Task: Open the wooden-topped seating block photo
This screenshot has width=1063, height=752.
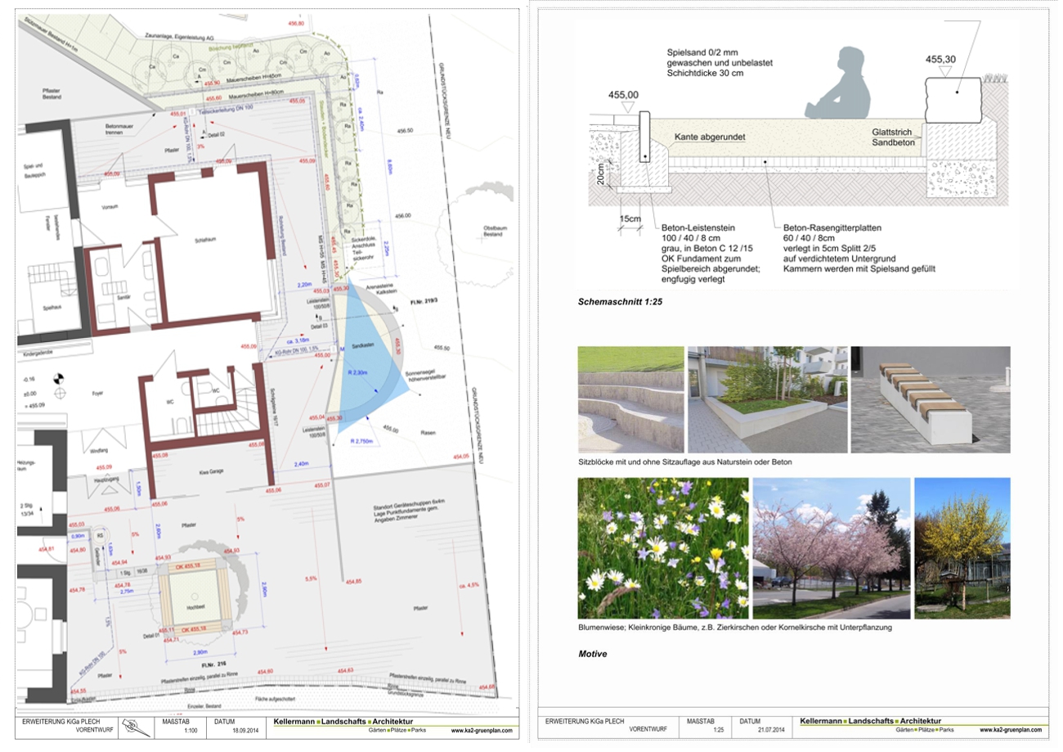Action: 930,399
